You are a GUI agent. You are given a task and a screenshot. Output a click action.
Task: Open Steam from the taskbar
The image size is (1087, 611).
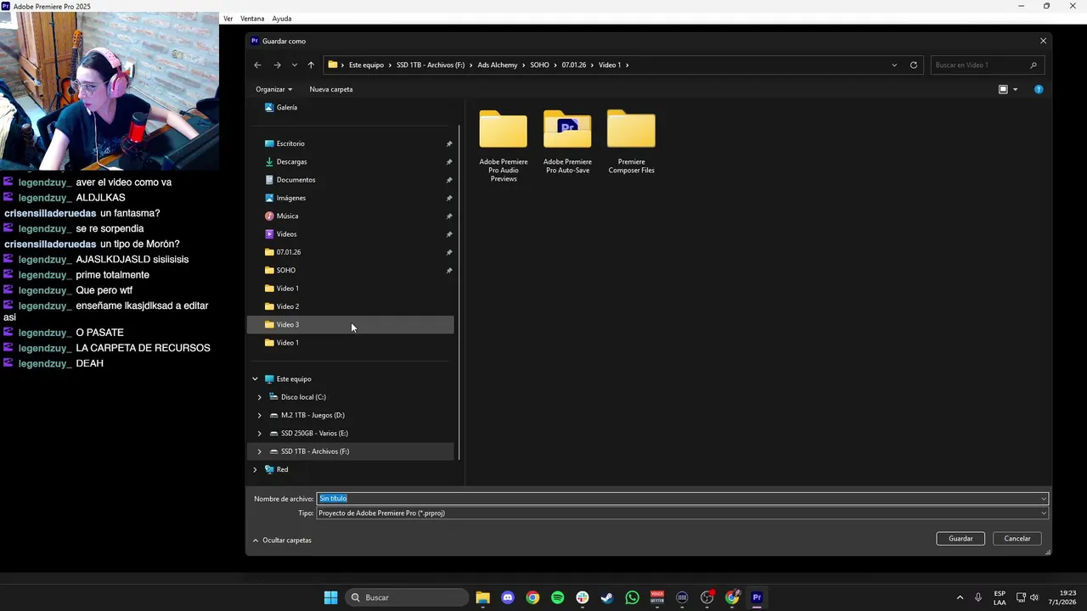[x=607, y=597]
